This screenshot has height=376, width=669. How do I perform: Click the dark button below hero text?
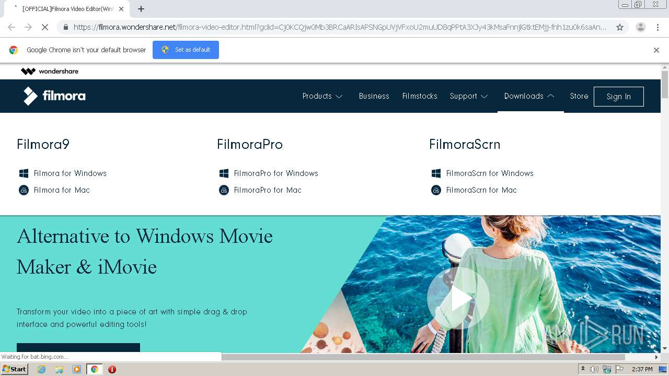(x=78, y=348)
